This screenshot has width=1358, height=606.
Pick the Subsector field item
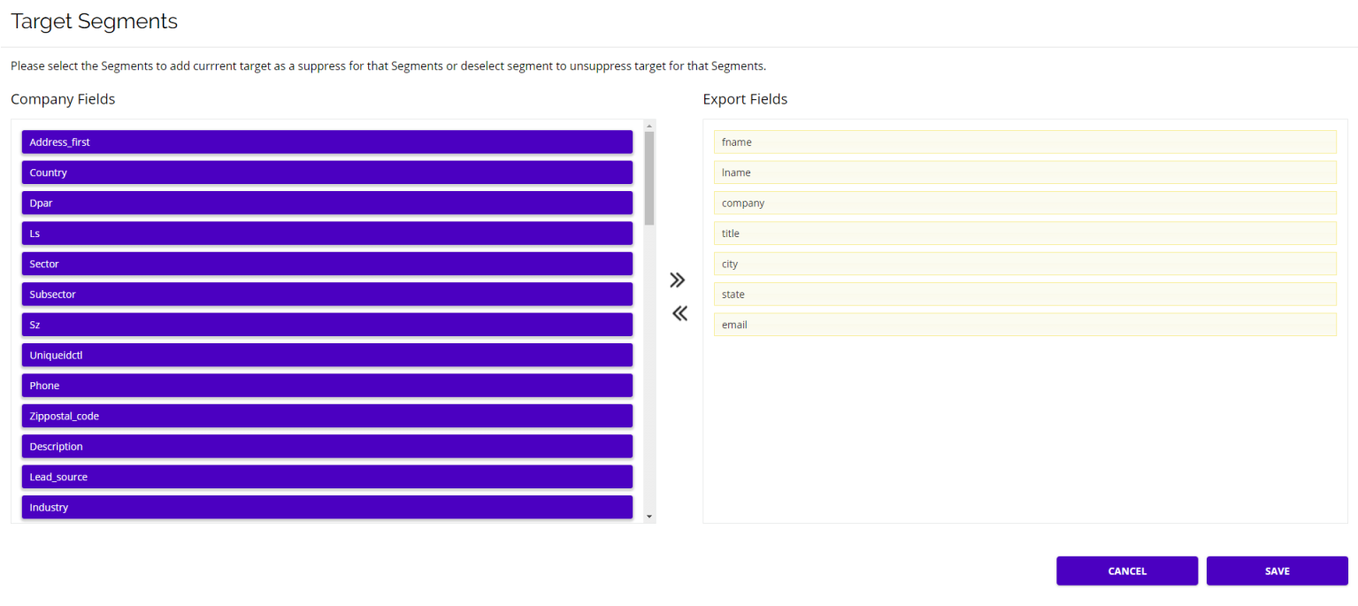click(326, 295)
